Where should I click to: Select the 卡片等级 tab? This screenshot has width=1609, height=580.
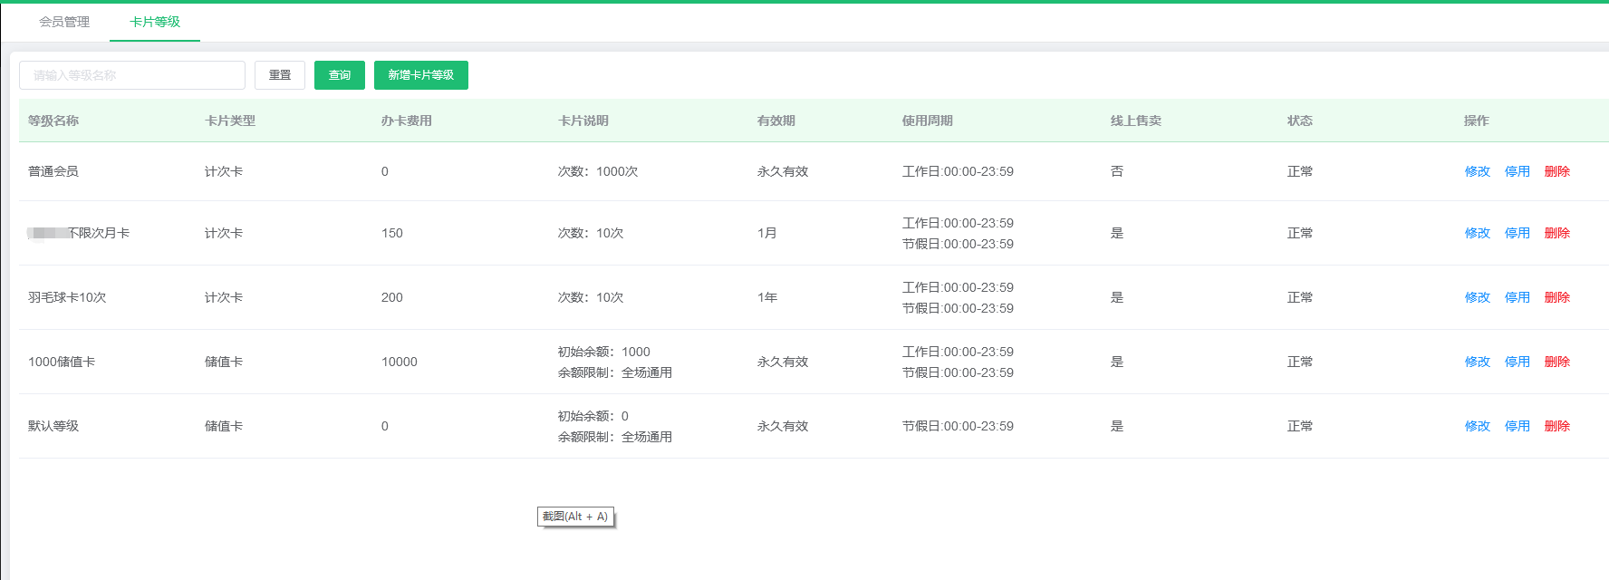click(x=155, y=22)
